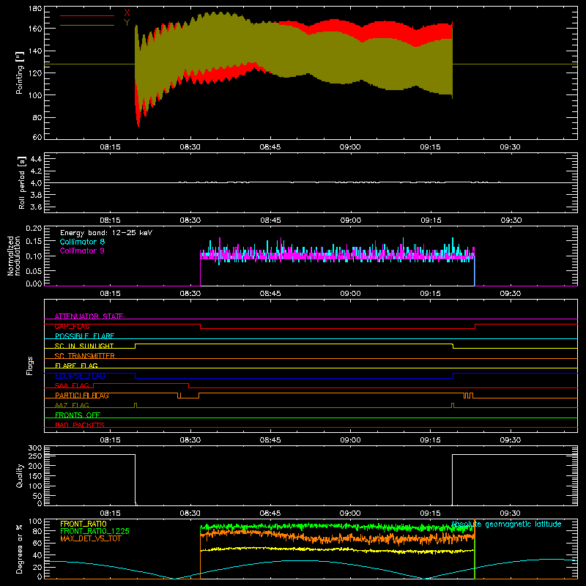Click the SAA_FLAG label
Viewport: 586px width, 586px height.
[72, 385]
